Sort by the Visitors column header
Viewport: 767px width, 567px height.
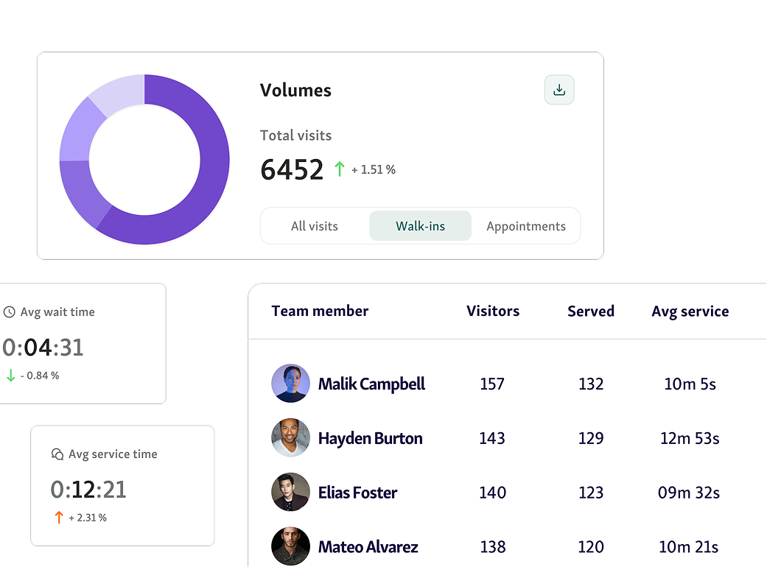pos(493,311)
